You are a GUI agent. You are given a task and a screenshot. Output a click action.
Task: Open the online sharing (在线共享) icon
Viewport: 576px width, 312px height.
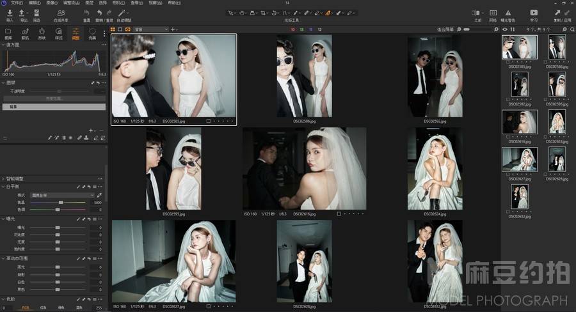pos(61,13)
